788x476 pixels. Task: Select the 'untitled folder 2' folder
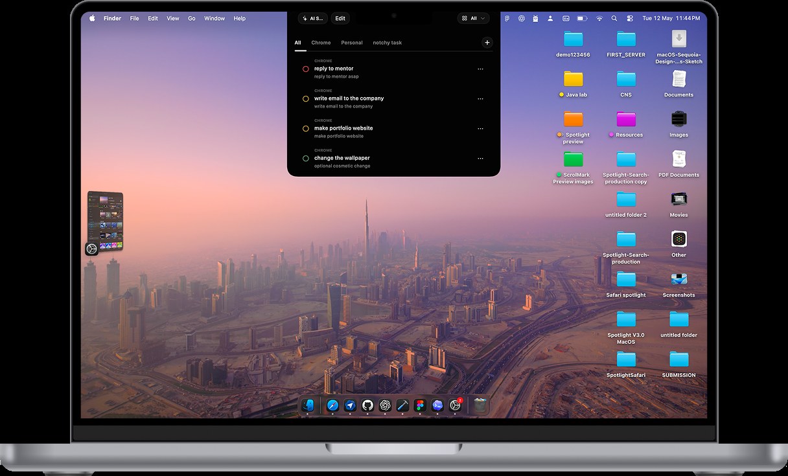pos(626,204)
